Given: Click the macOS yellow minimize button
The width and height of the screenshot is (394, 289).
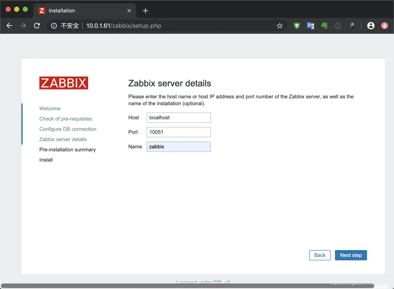Looking at the screenshot, I should click(17, 9).
